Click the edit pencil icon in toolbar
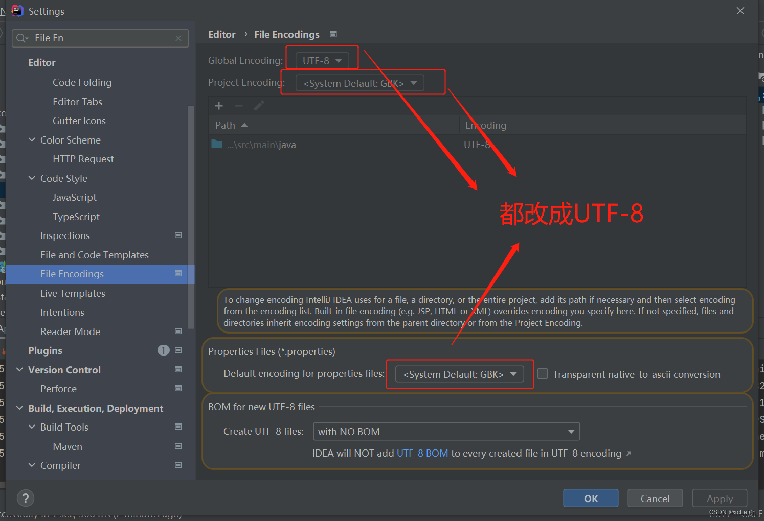The width and height of the screenshot is (764, 521). coord(259,106)
